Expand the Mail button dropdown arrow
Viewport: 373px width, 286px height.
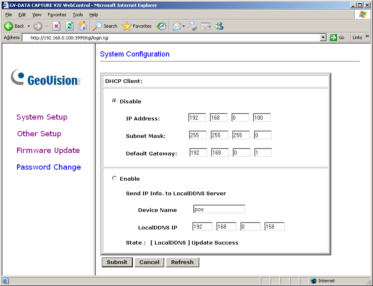183,26
